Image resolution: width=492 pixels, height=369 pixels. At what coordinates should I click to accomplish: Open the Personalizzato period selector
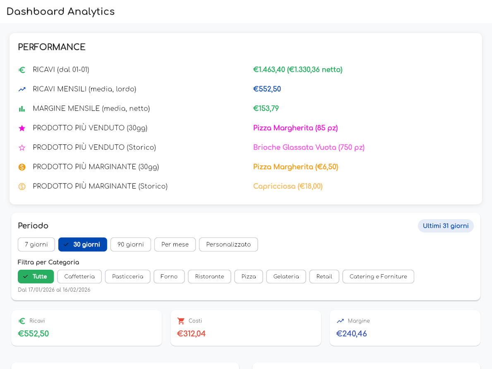228,244
